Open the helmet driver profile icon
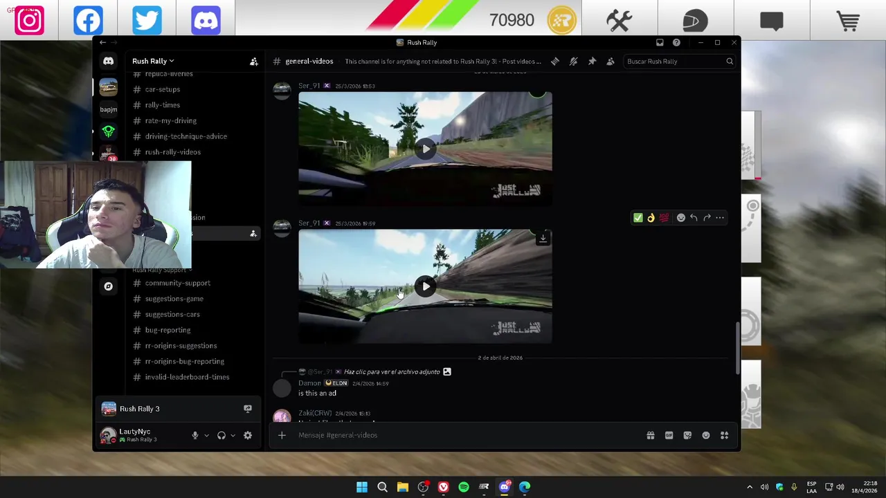Image resolution: width=886 pixels, height=498 pixels. point(695,21)
